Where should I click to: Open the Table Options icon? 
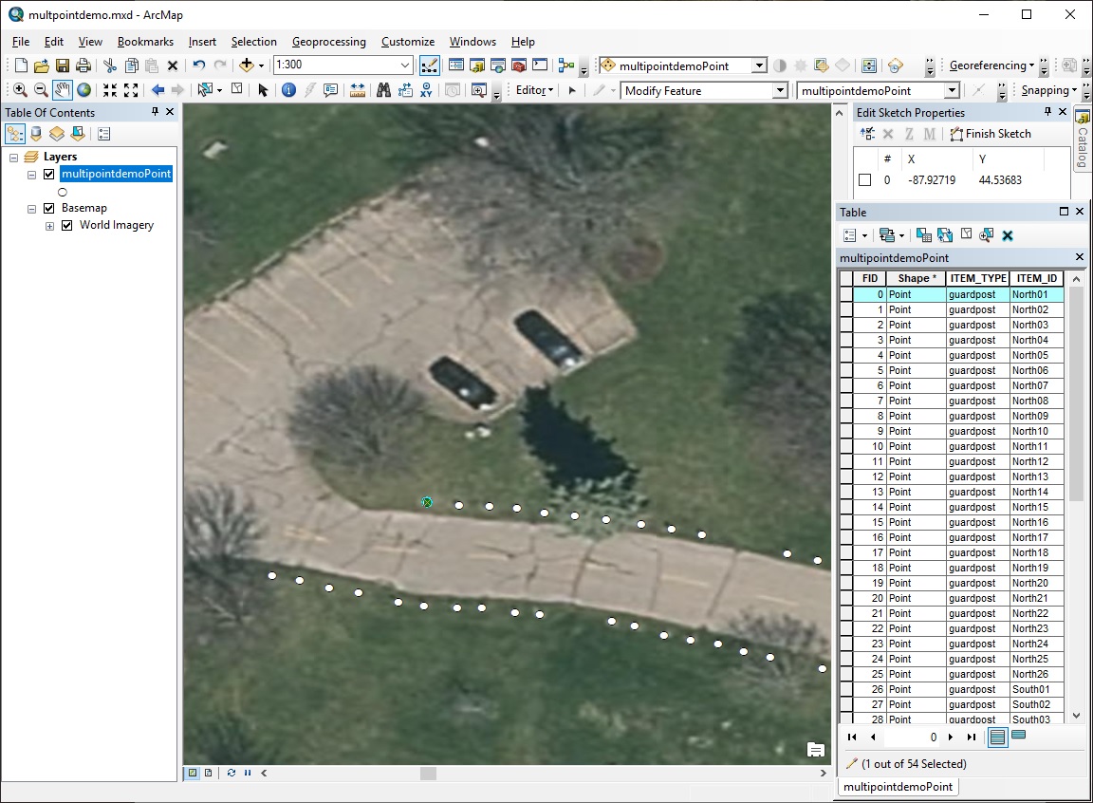850,233
